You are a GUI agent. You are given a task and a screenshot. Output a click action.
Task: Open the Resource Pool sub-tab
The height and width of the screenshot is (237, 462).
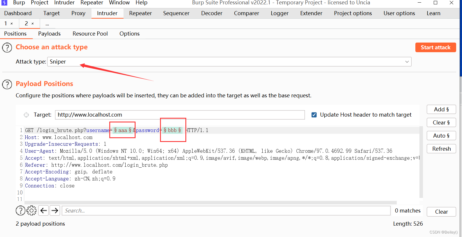[x=90, y=34]
